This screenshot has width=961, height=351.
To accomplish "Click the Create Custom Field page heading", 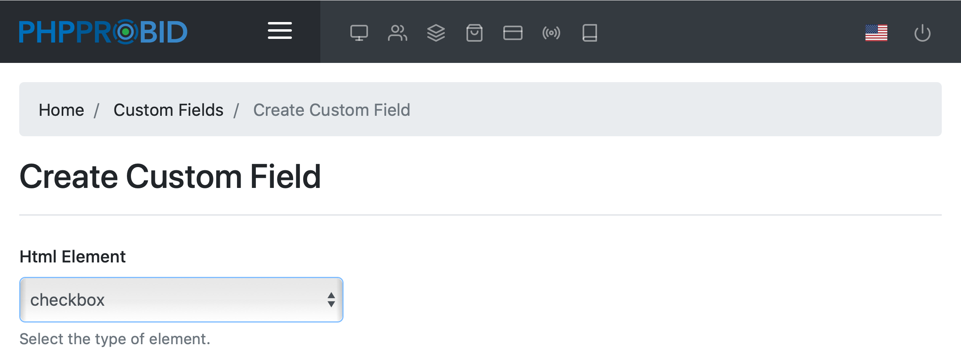I will pos(170,176).
